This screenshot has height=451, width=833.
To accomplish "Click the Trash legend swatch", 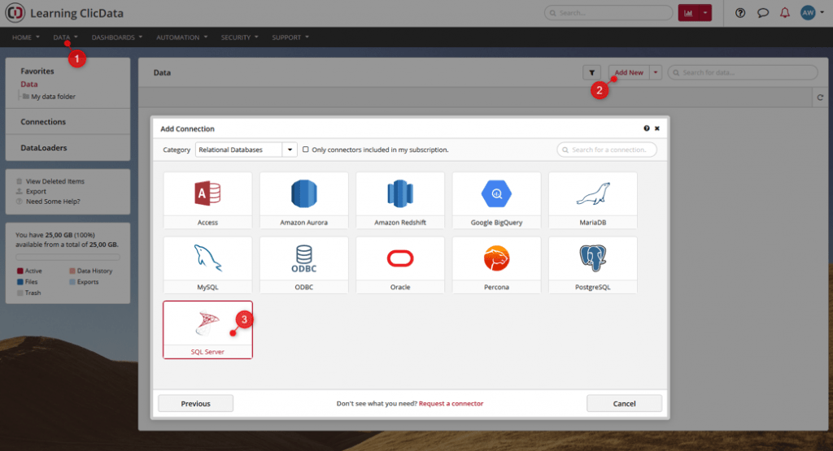I will (x=20, y=293).
